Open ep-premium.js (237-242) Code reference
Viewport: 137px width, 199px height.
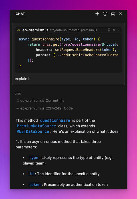(47, 108)
